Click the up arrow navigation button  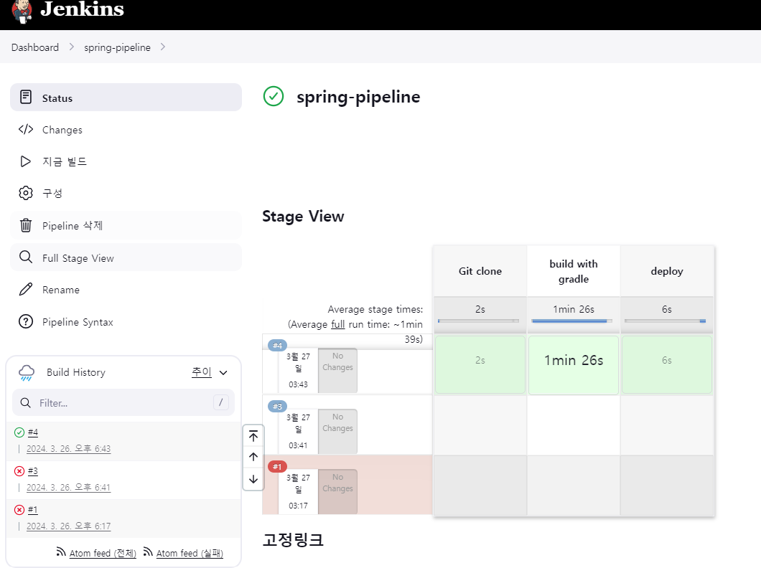point(253,457)
